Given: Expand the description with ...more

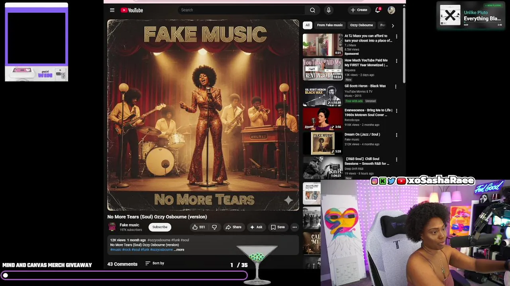Looking at the screenshot, I should 179,249.
